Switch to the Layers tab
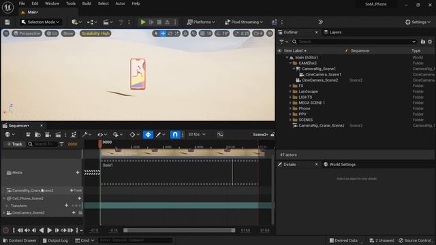 tap(332, 32)
